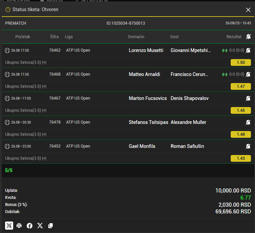The width and height of the screenshot is (255, 233).
Task: Expand Ukupno Setova bet under Arnaldi match
Action: tap(26, 86)
